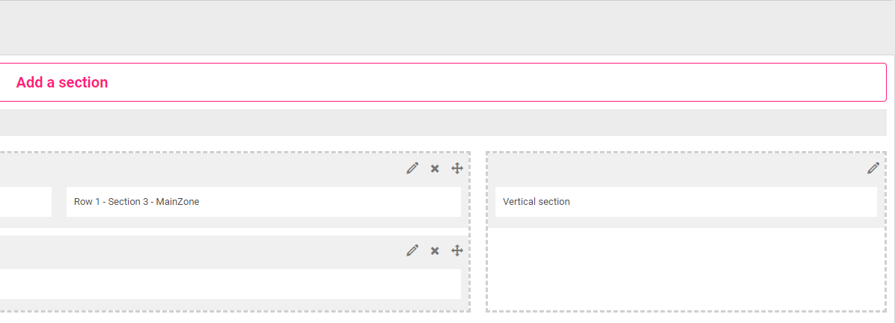Click the empty zone in second row section
Screen dimensions: 895x323
tap(230, 284)
